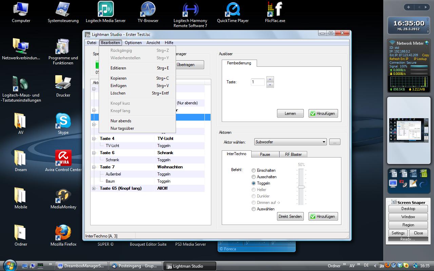The image size is (434, 271).
Task: Switch to the RF Blaster tab
Action: 293,154
